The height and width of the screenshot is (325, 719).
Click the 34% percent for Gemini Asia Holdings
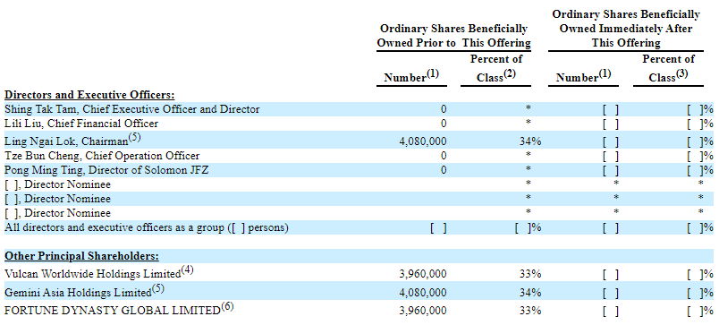530,293
